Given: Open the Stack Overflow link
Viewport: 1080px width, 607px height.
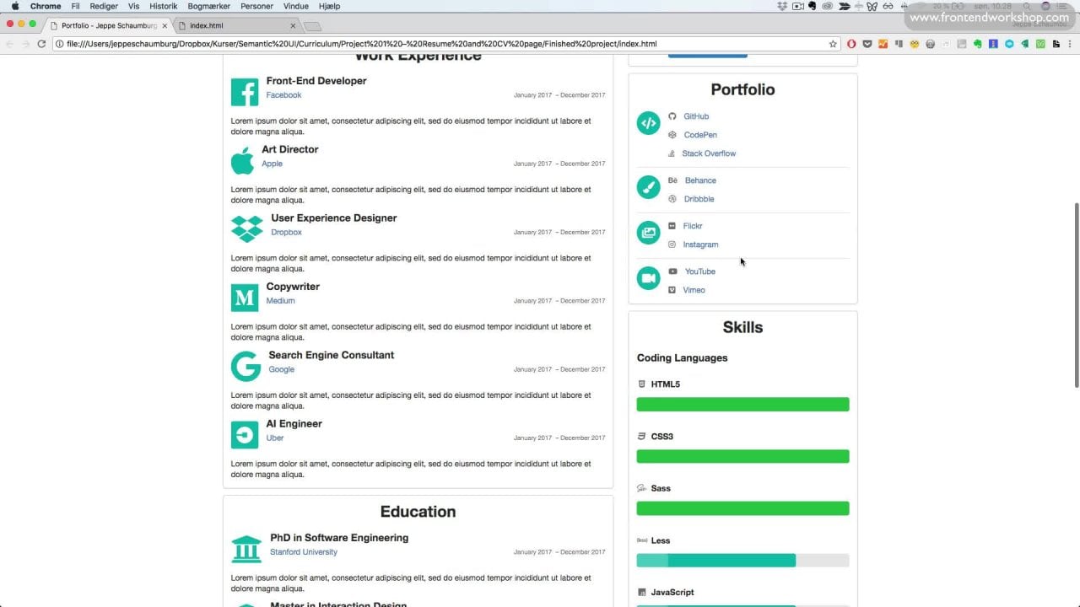Looking at the screenshot, I should coord(709,153).
